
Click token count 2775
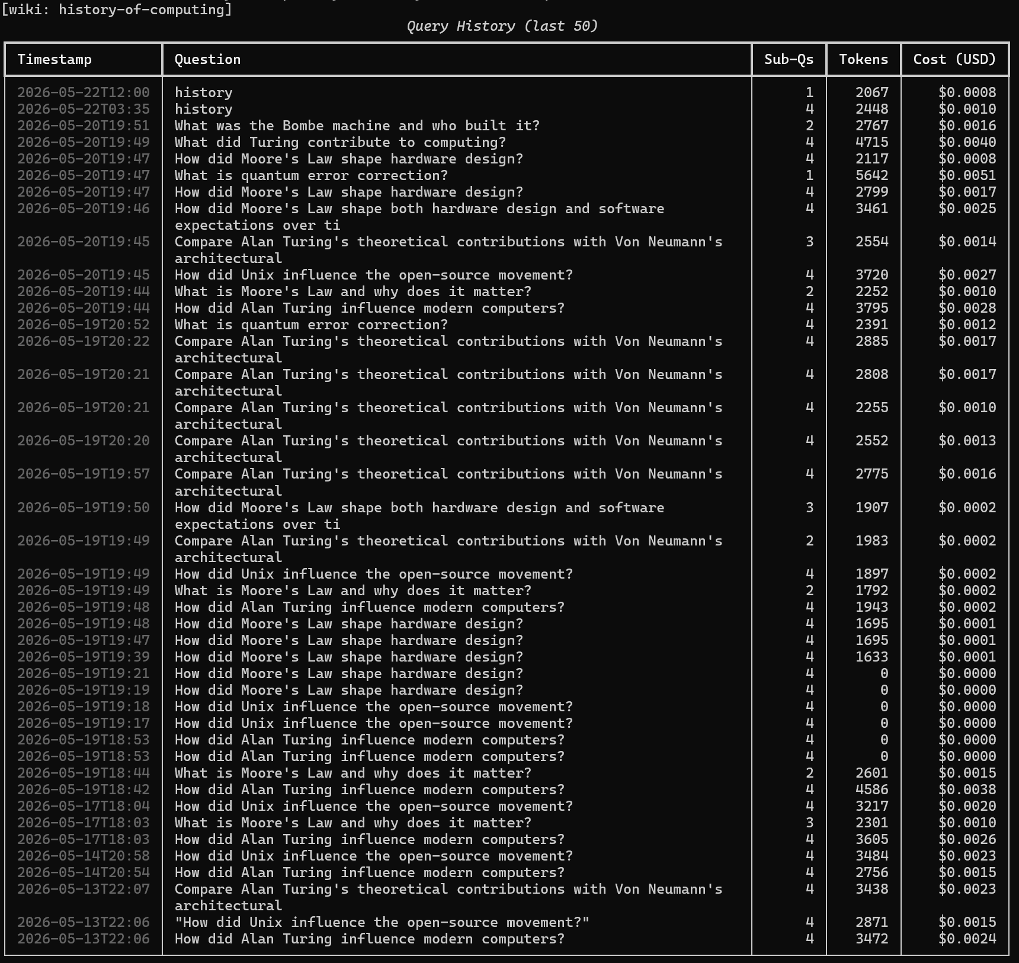tap(871, 474)
